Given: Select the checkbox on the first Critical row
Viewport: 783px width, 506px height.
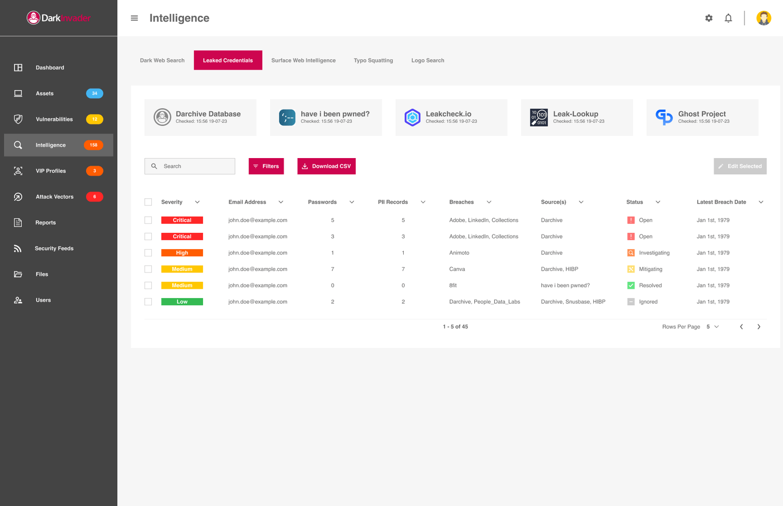Looking at the screenshot, I should tap(148, 220).
